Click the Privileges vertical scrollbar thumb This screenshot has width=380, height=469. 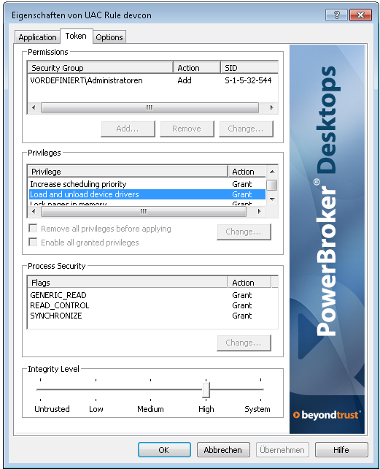coord(272,185)
